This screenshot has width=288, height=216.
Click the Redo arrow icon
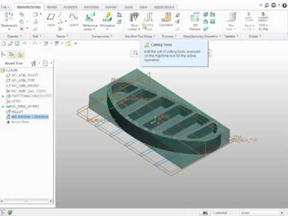click(x=35, y=43)
